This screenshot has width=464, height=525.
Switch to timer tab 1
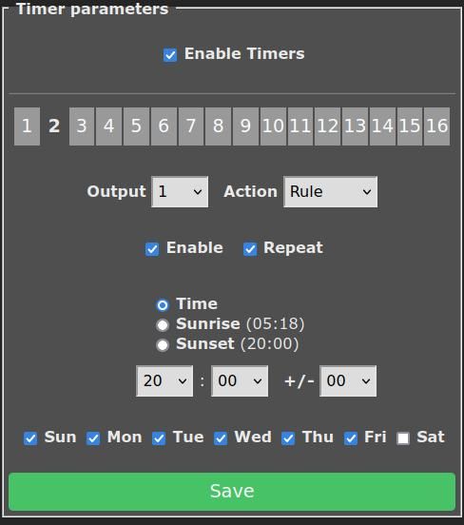(28, 126)
